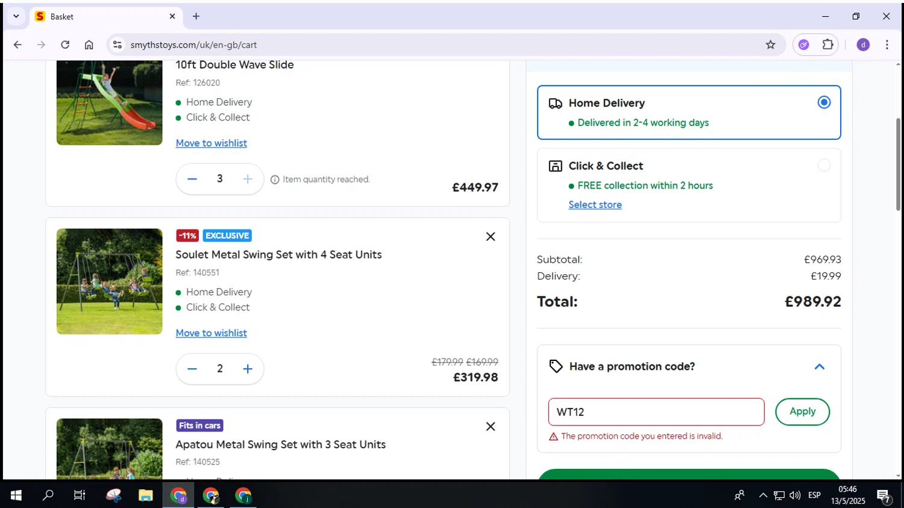Open the Soulet Swing Set product image
This screenshot has height=508, width=904.
pos(109,281)
